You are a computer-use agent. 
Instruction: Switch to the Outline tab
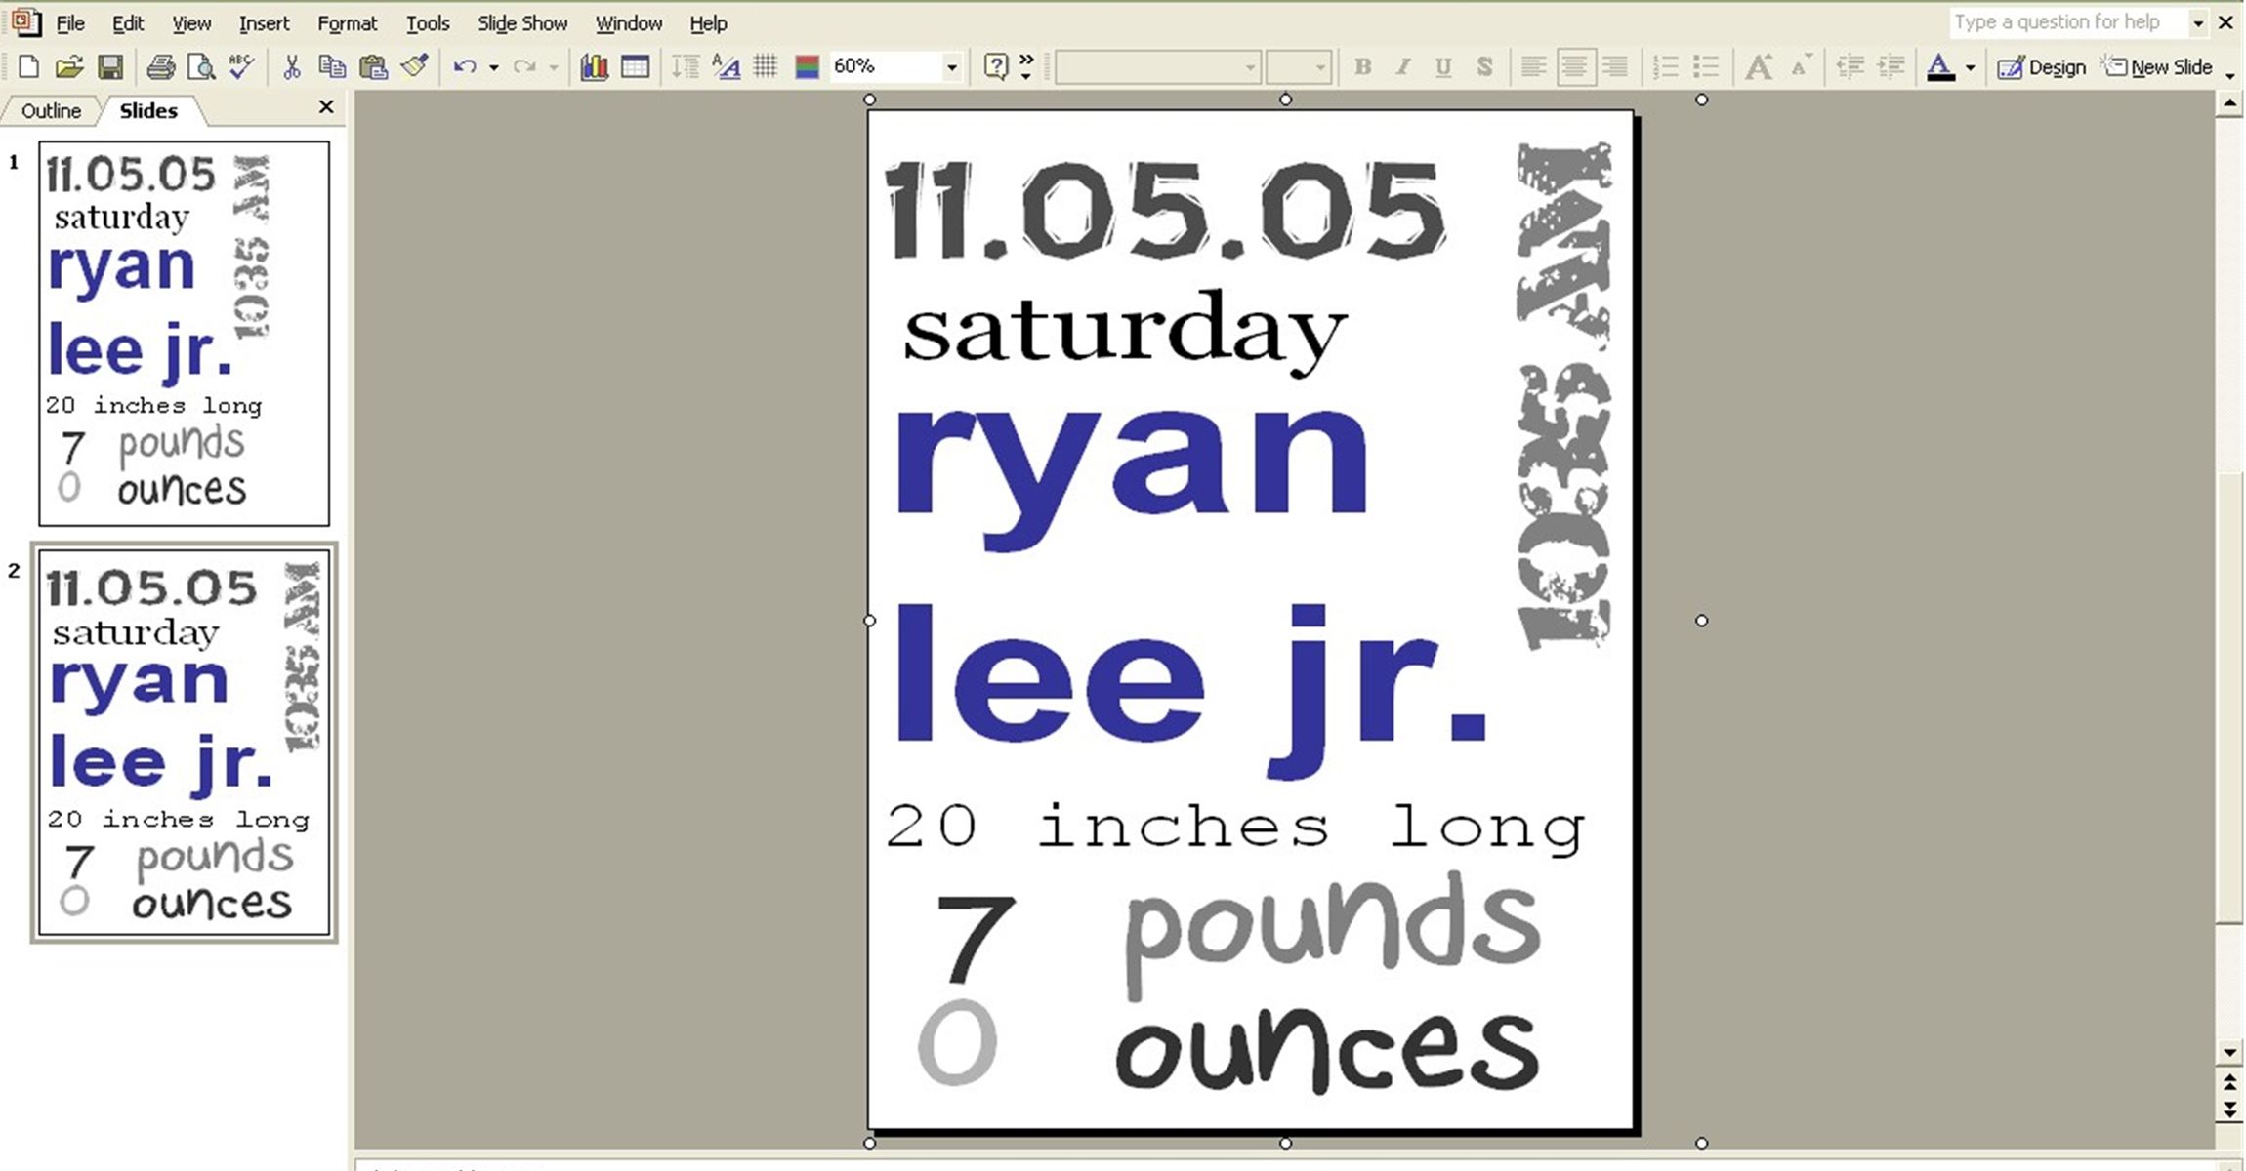[x=51, y=110]
